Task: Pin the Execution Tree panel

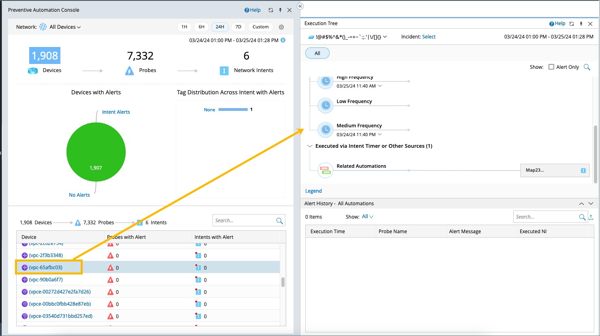Action: point(581,24)
